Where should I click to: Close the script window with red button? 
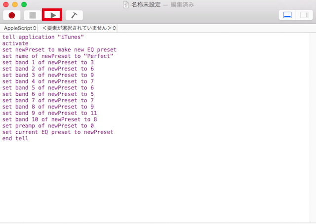(6, 4)
